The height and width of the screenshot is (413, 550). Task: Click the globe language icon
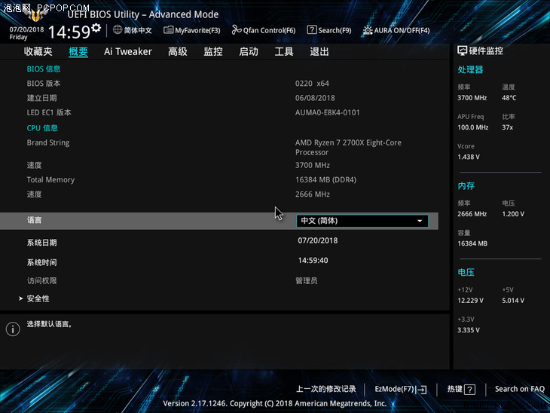[118, 30]
